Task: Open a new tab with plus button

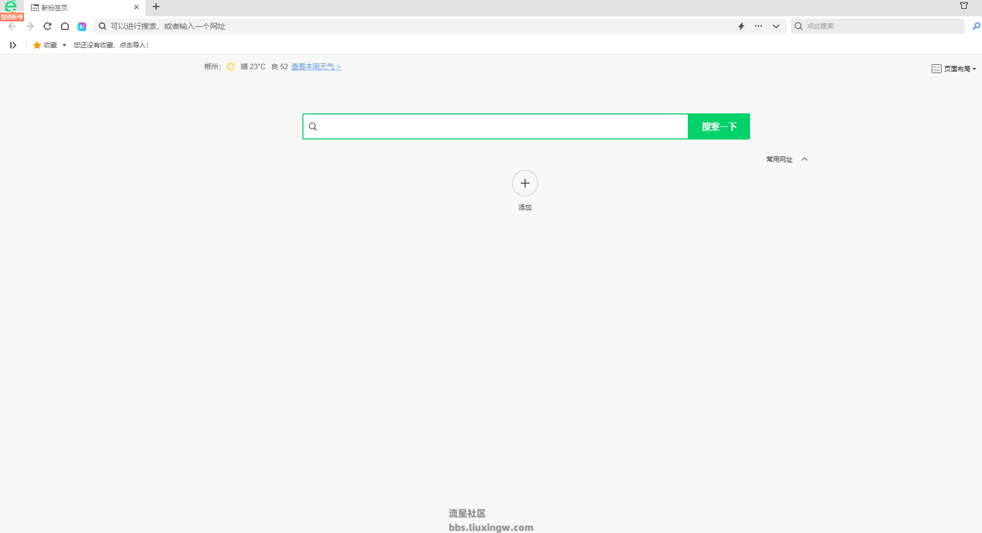Action: pyautogui.click(x=156, y=7)
